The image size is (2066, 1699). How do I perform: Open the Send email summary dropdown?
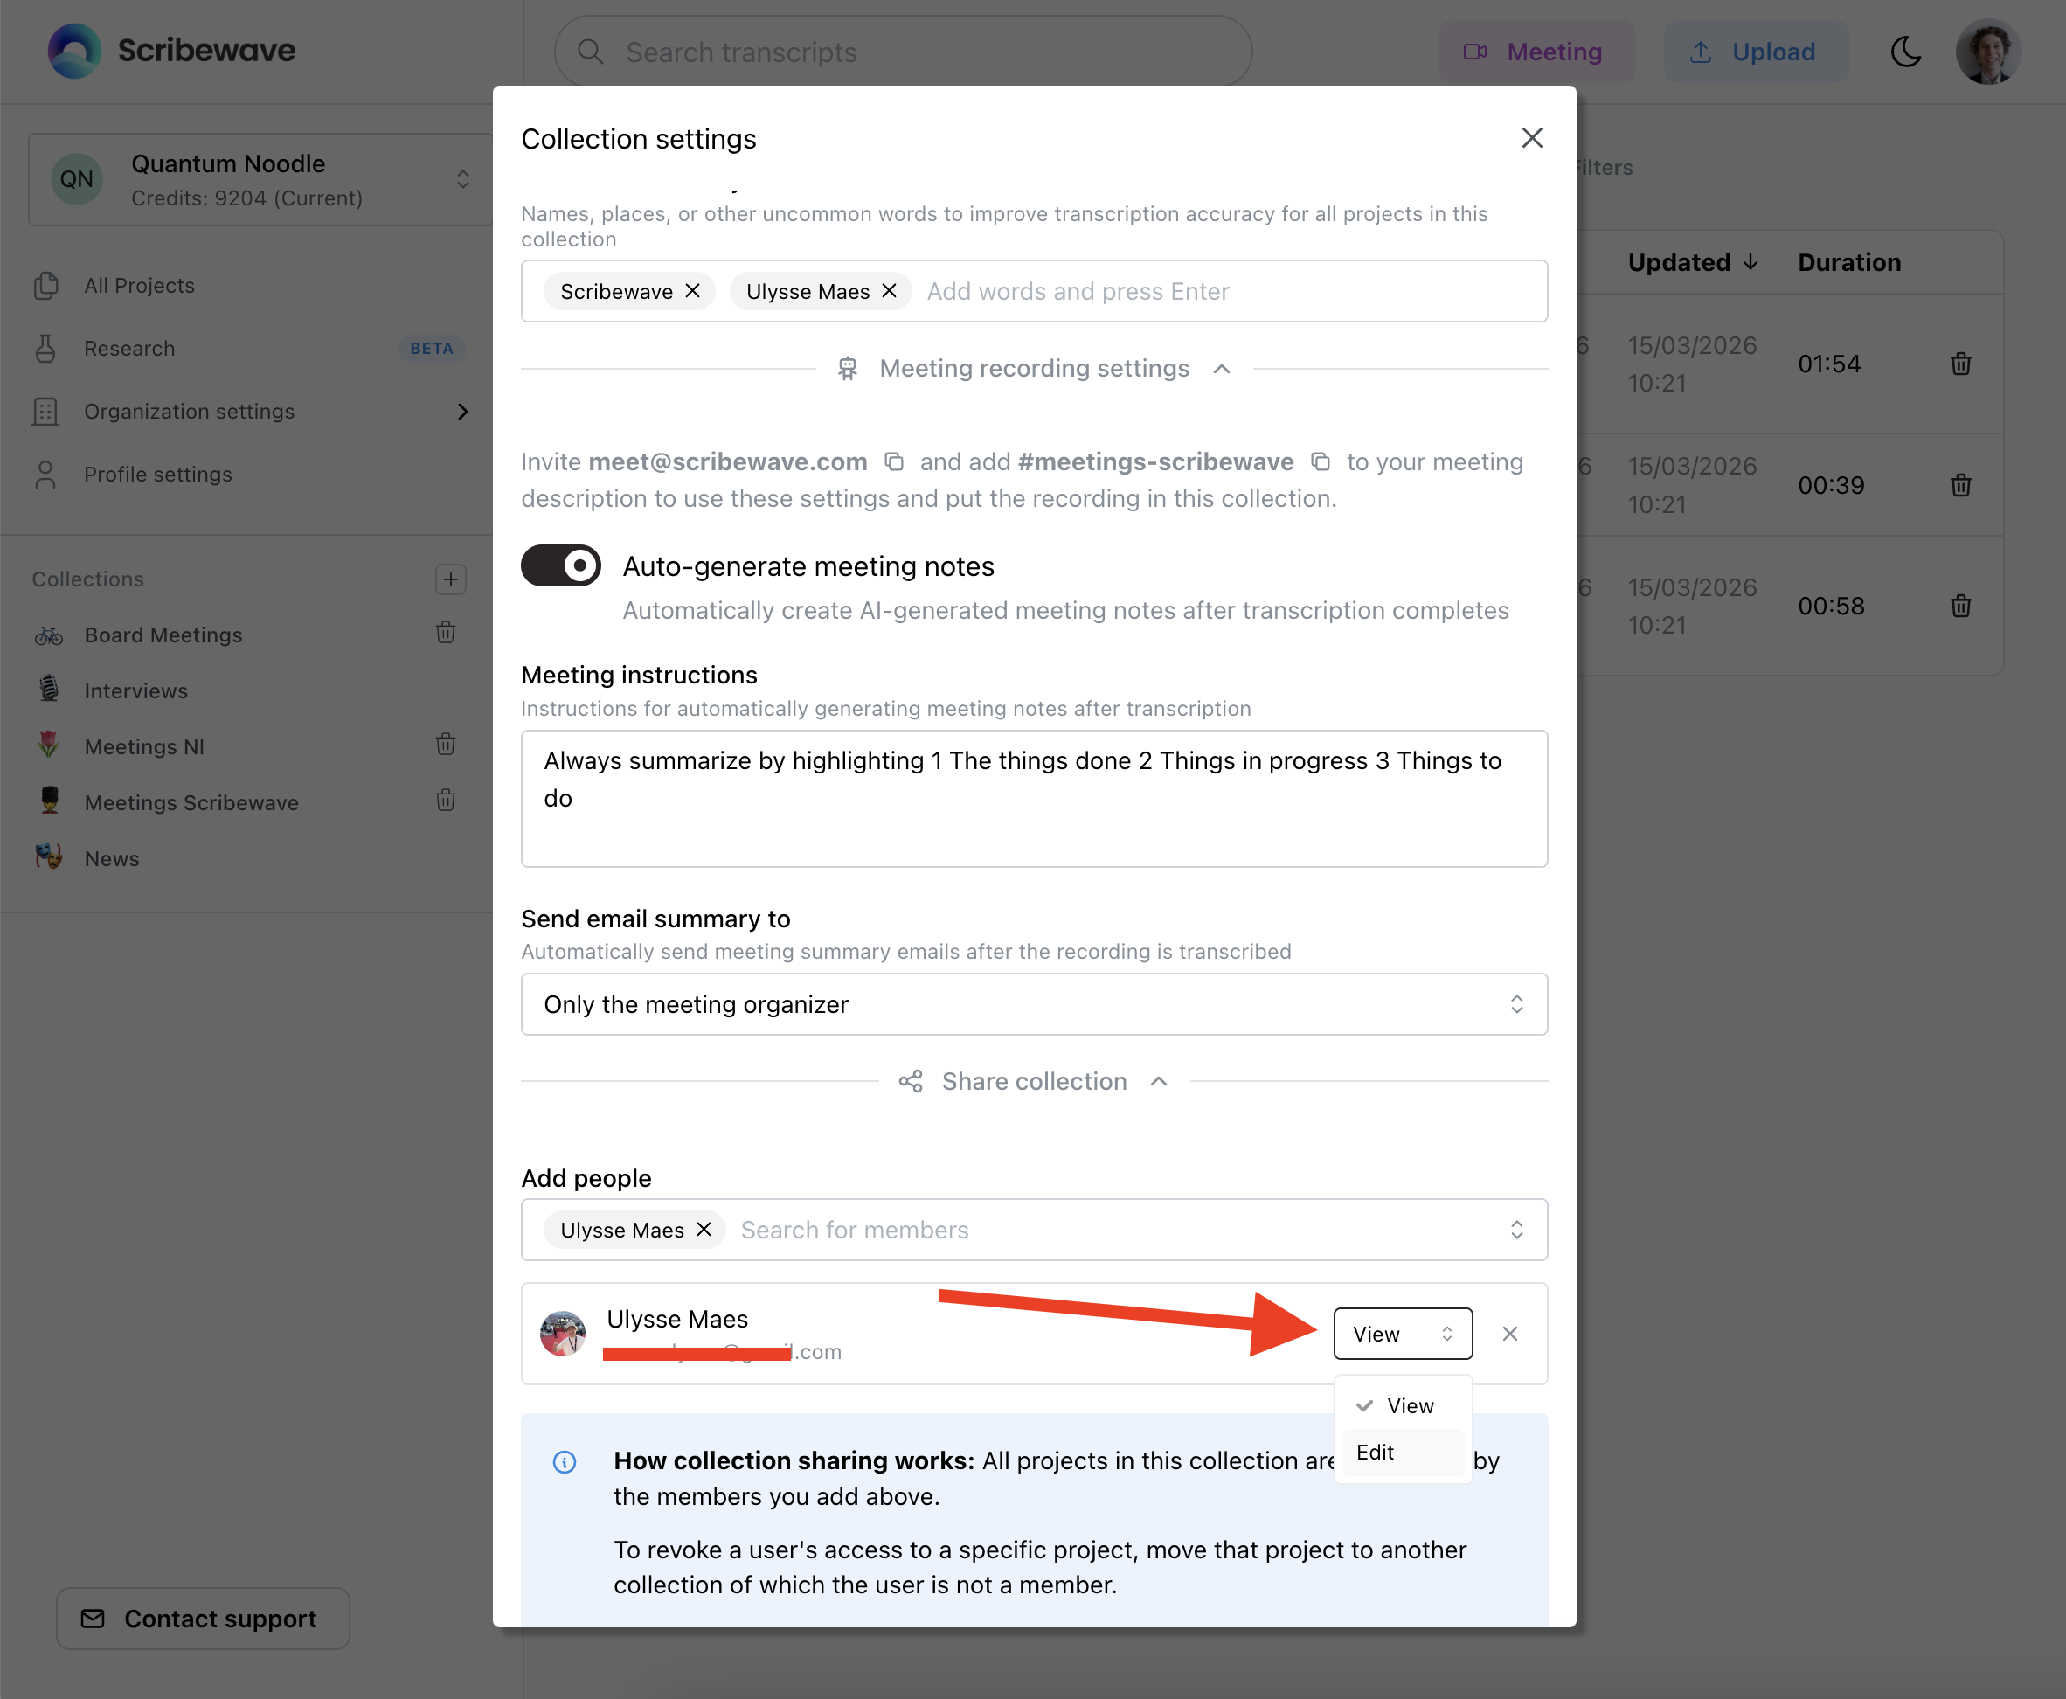click(x=1034, y=1004)
